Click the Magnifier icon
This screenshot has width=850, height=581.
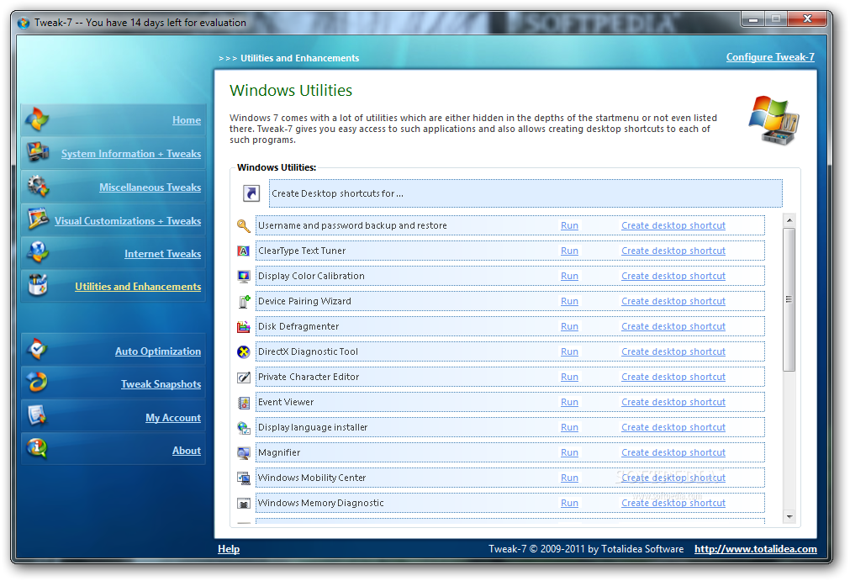(x=244, y=453)
